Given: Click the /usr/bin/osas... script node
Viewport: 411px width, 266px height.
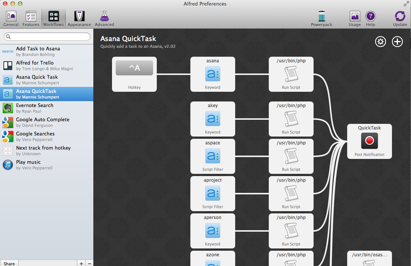Looking at the screenshot, I should 369,259.
